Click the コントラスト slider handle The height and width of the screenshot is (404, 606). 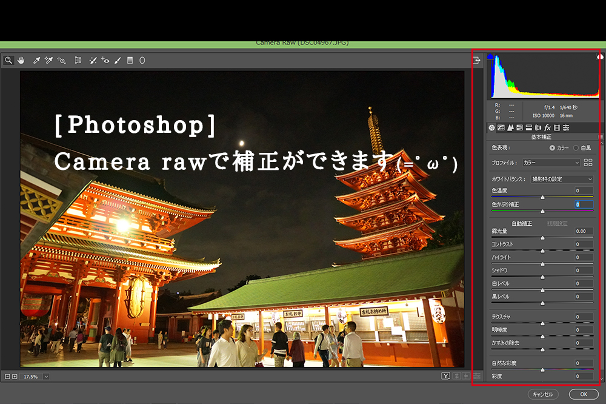click(x=542, y=251)
